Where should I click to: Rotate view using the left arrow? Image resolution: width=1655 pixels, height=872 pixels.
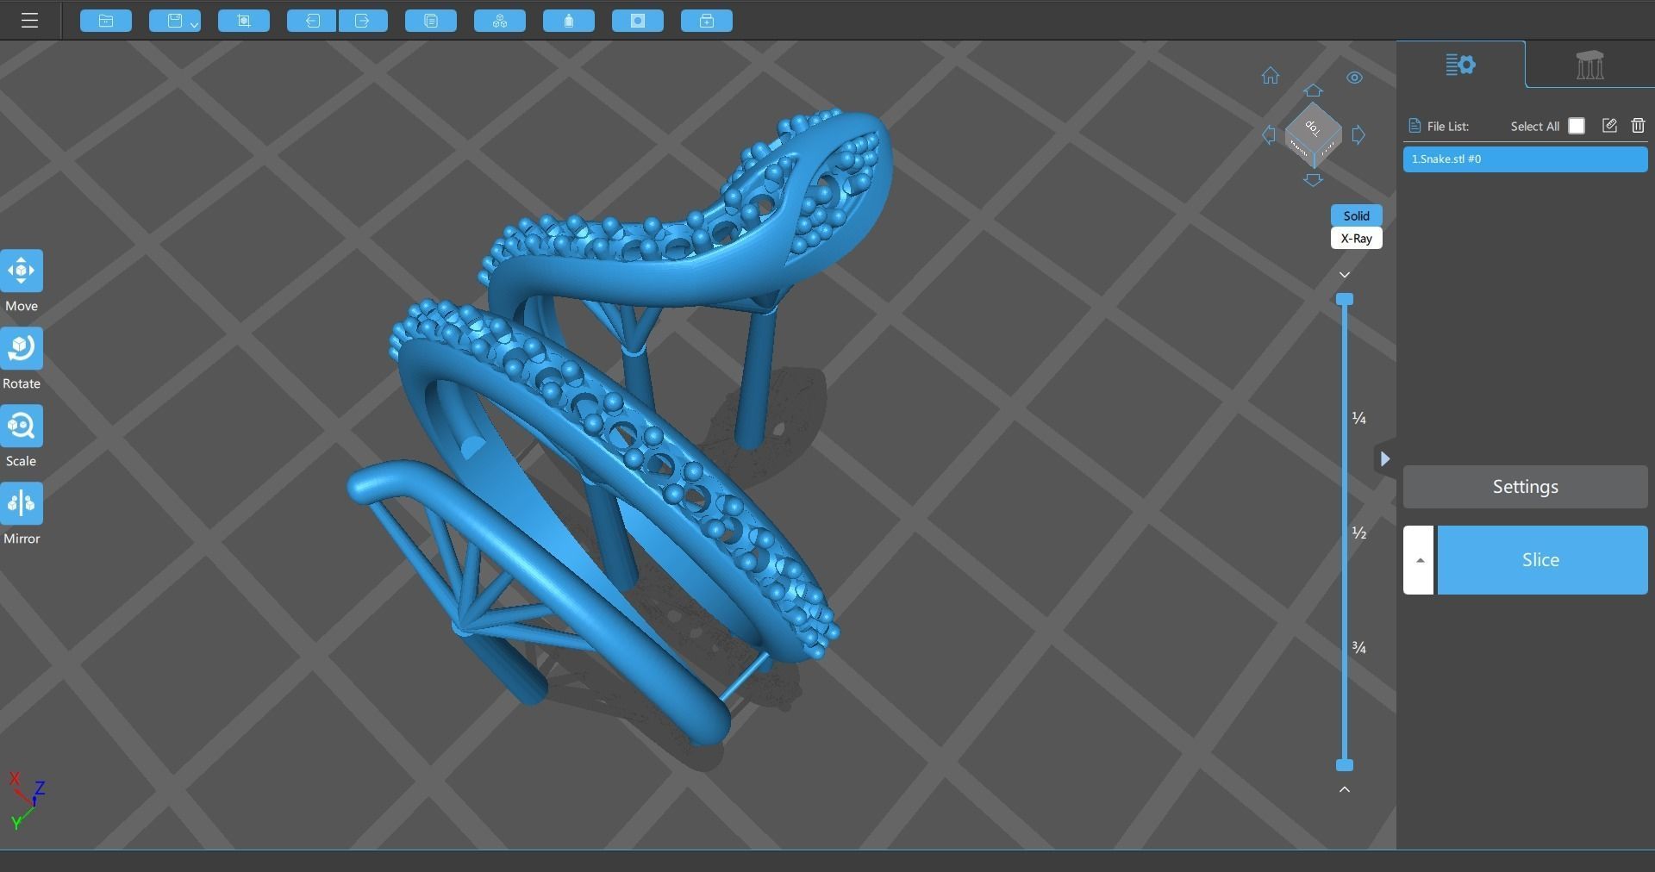(1269, 135)
